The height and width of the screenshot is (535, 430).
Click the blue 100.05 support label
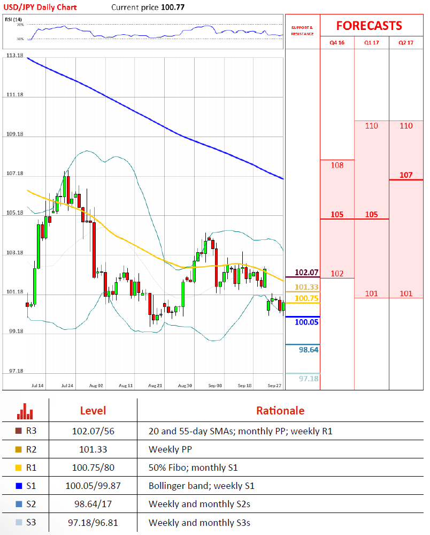tap(306, 322)
